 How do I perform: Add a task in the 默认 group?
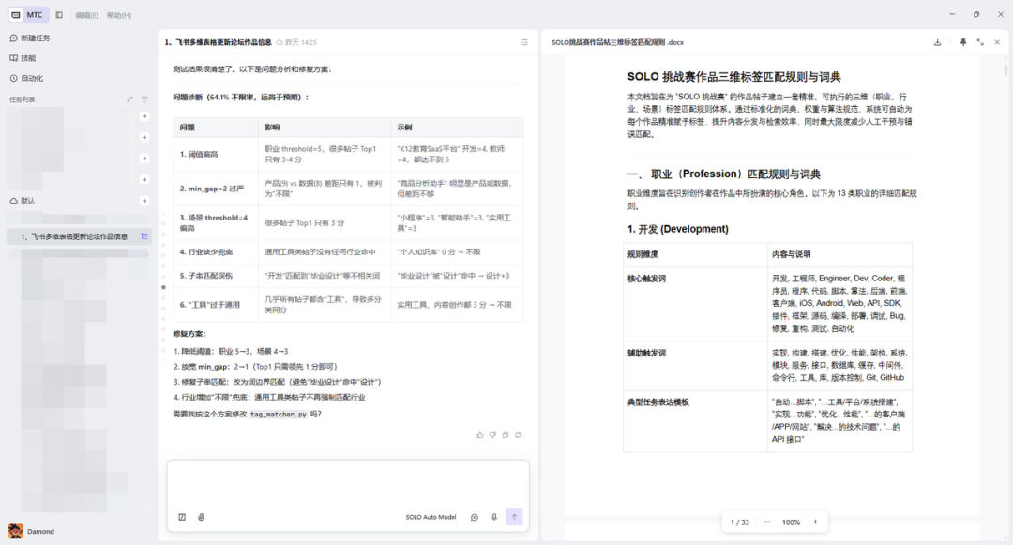pos(144,201)
